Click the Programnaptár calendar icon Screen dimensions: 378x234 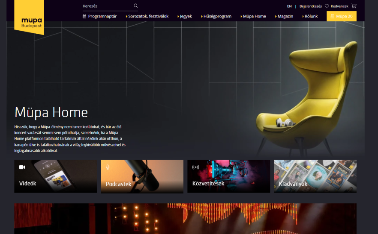[x=84, y=16]
